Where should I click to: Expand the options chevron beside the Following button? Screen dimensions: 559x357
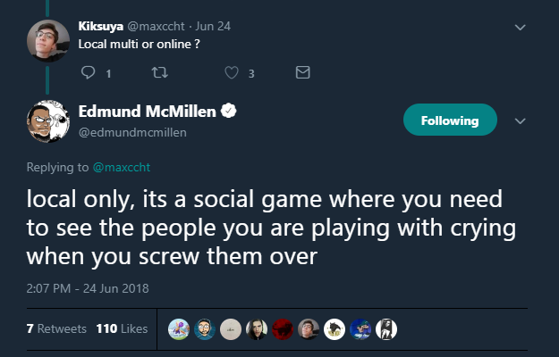click(521, 120)
